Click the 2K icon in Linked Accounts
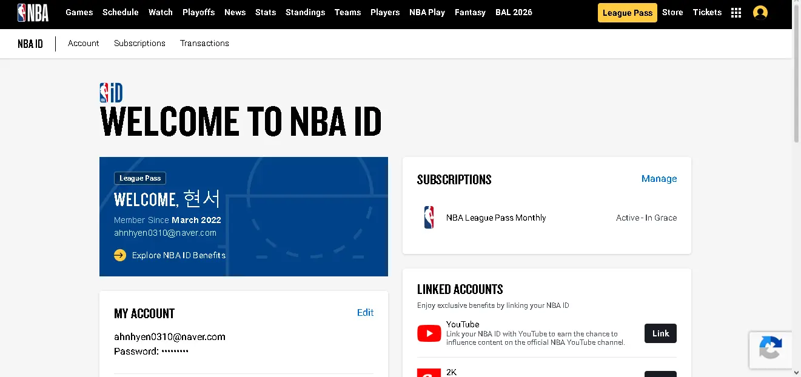This screenshot has height=377, width=801. (x=429, y=373)
